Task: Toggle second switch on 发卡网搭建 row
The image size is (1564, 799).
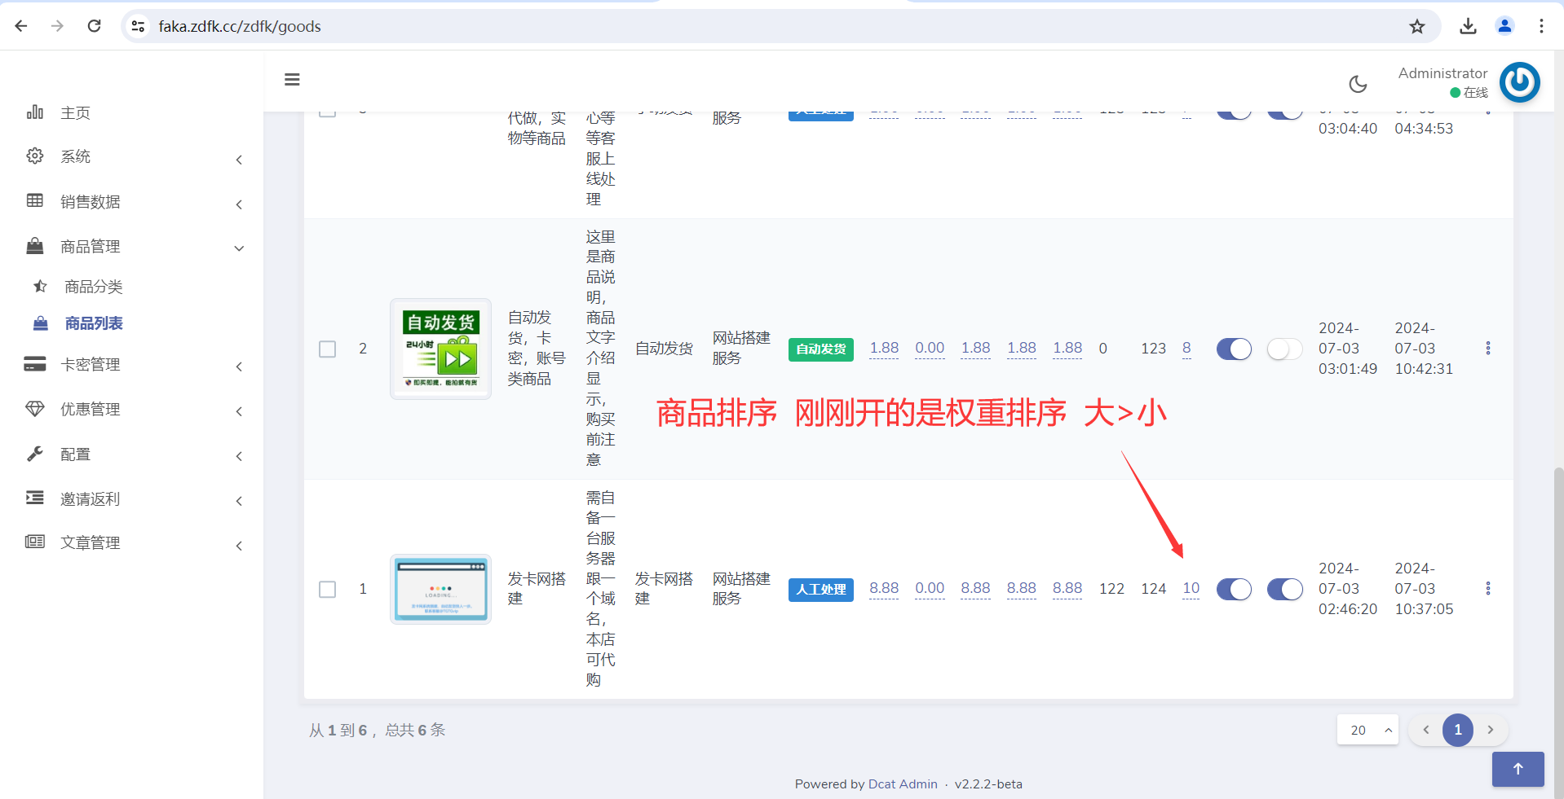Action: [x=1284, y=589]
